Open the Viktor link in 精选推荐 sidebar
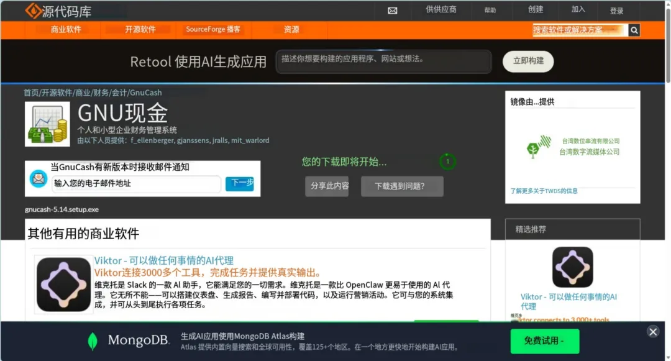The image size is (671, 361). 568,301
